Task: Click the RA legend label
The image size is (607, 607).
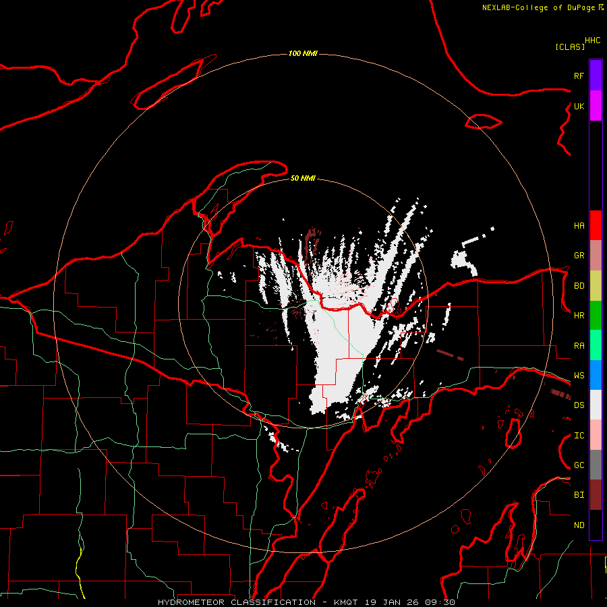Action: point(579,346)
